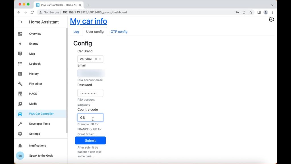Expand the tab search chevron in title bar

click(x=272, y=5)
